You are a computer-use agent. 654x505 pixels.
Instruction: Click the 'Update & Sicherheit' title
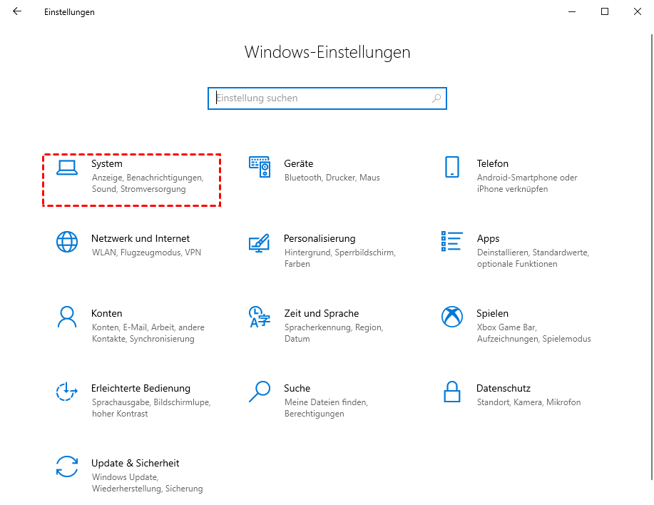coord(135,464)
